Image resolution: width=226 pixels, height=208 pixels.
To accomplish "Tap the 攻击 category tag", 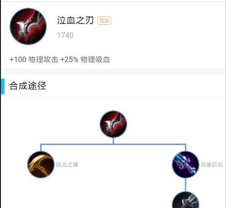I will point(104,20).
